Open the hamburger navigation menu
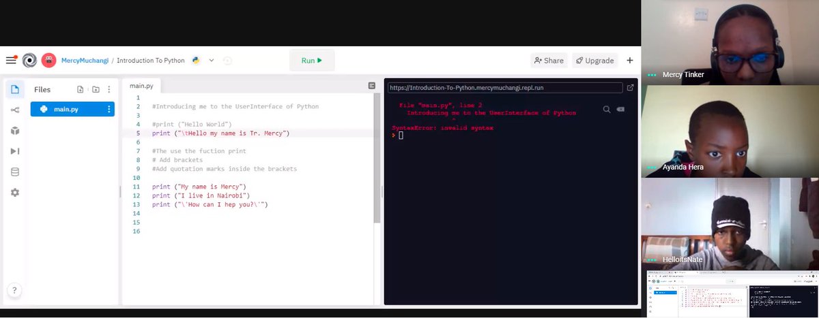Screen dimensions: 819x318 11,60
